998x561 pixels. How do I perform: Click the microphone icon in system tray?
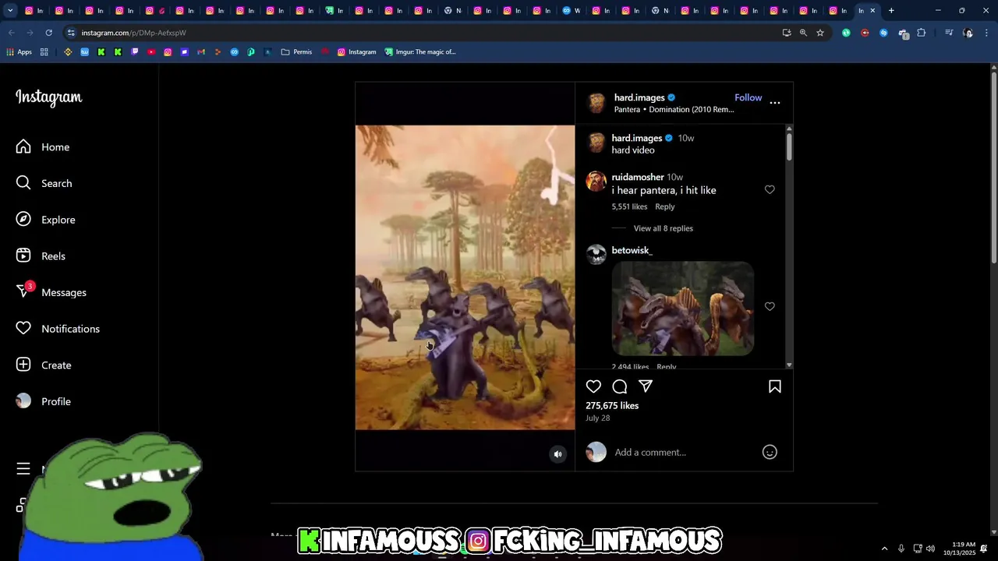coord(901,549)
